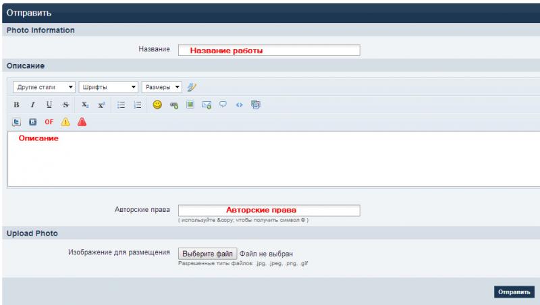Click the Авторские права field label

tap(142, 209)
